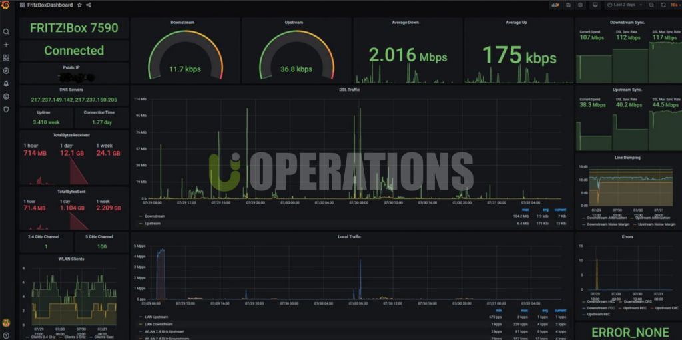Viewport: 682px width, 340px height.
Task: Click the 5 GHz Channel value 100
Action: [x=102, y=247]
